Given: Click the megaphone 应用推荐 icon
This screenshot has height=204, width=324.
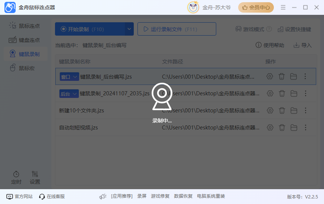Looking at the screenshot, I should tap(103, 196).
